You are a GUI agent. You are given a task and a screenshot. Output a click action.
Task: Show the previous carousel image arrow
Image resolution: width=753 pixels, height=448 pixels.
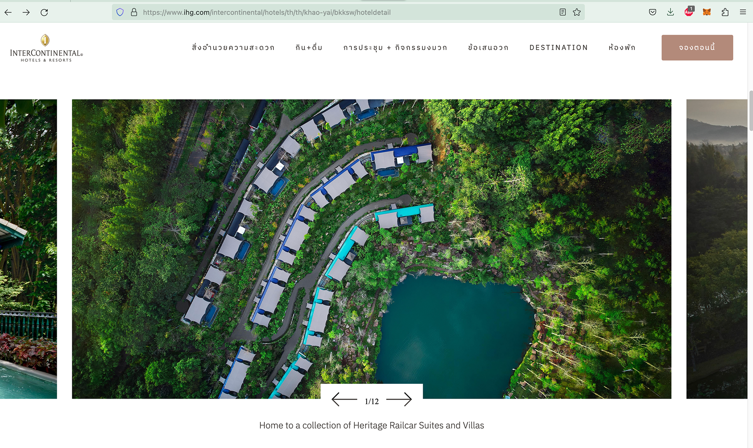tap(344, 399)
